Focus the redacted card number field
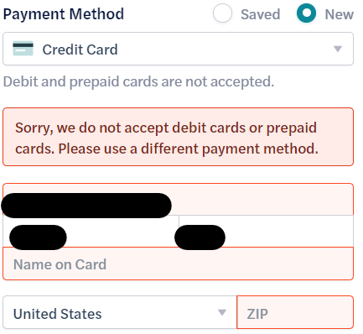Viewport: 363px width, 334px height. [178, 200]
